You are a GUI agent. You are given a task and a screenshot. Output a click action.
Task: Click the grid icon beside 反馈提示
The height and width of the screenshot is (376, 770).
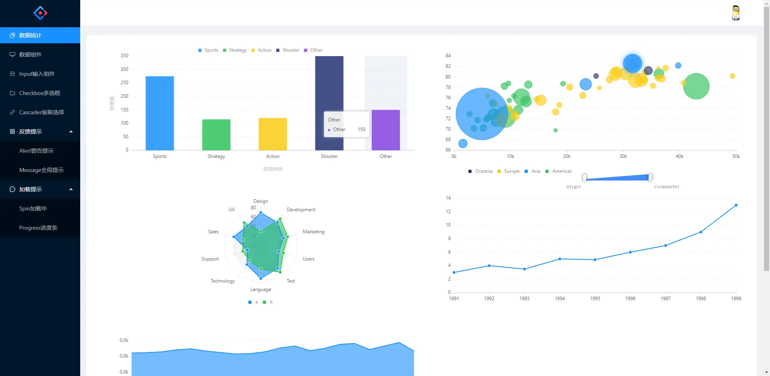pos(12,131)
